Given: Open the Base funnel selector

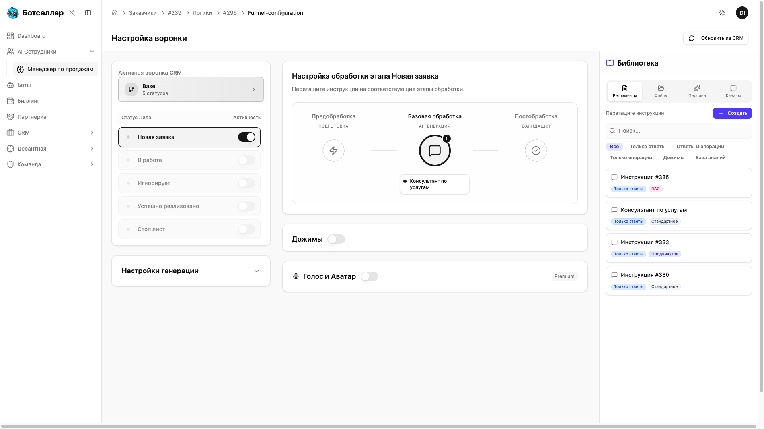Looking at the screenshot, I should [x=191, y=89].
